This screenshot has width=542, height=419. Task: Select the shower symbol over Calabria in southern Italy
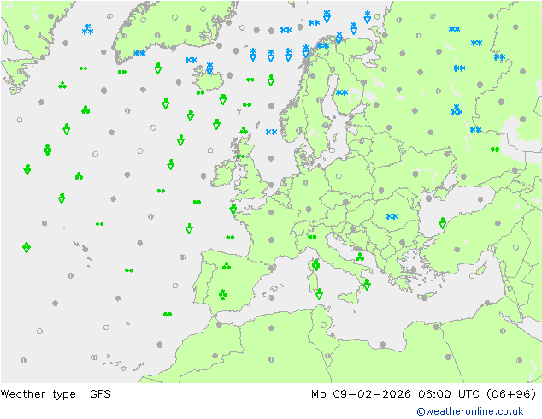click(367, 285)
